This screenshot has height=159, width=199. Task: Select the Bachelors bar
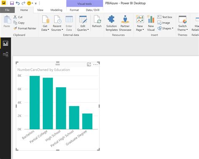pyautogui.click(x=35, y=102)
